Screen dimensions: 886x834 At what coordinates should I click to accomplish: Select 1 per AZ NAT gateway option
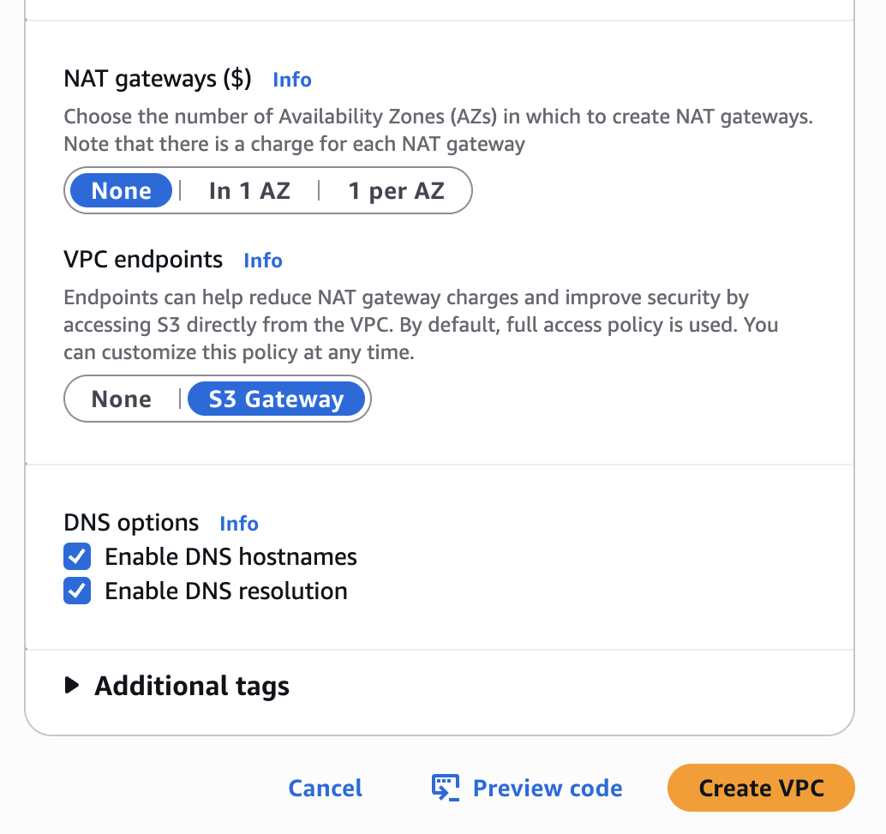[x=396, y=190]
